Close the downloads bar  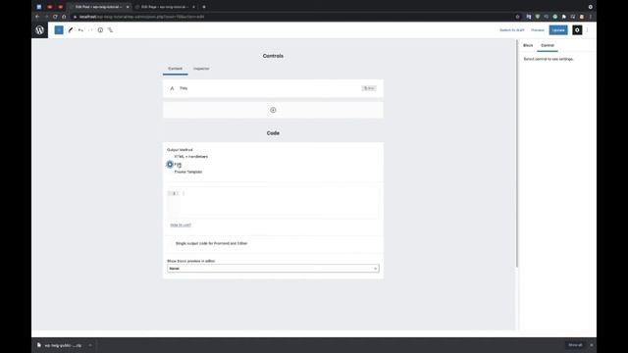click(592, 345)
